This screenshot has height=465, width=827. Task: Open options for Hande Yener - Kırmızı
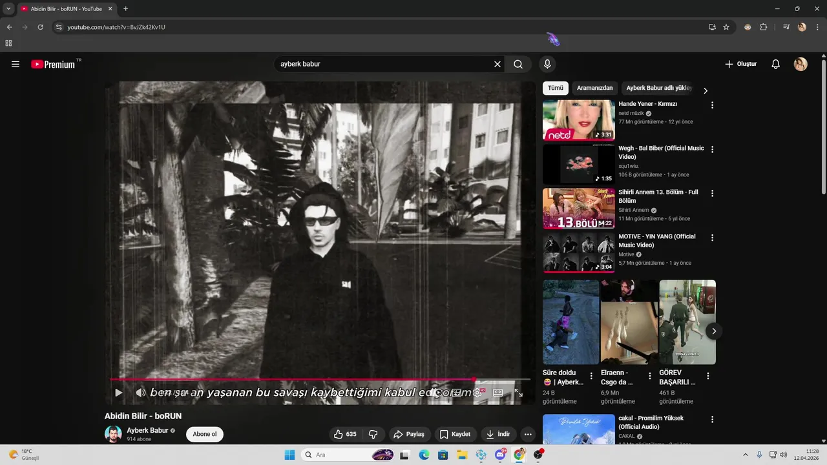(x=713, y=105)
